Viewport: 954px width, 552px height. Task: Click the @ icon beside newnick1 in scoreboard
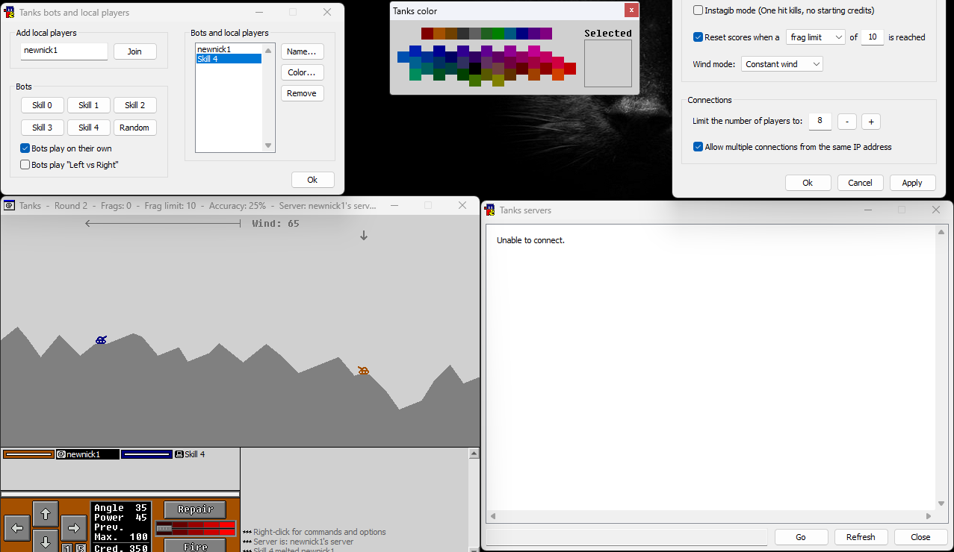click(x=61, y=454)
